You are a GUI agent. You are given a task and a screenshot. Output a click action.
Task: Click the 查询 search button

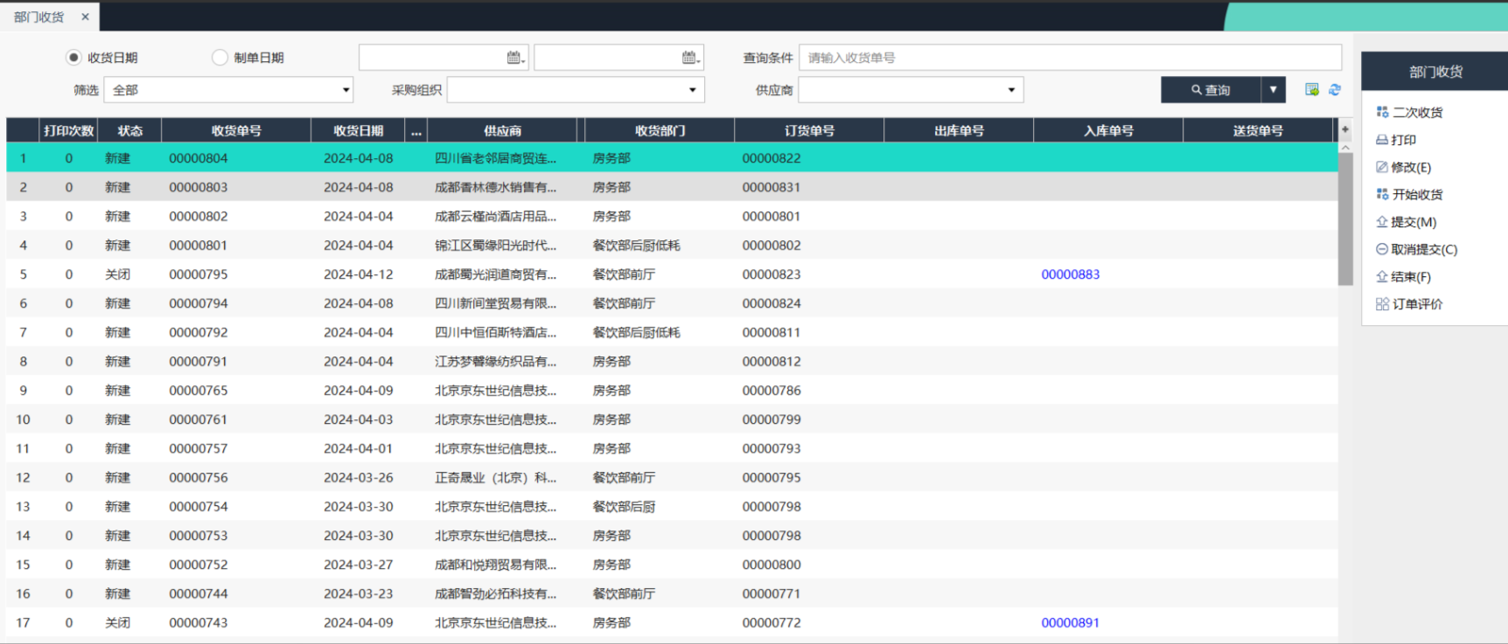coord(1211,90)
